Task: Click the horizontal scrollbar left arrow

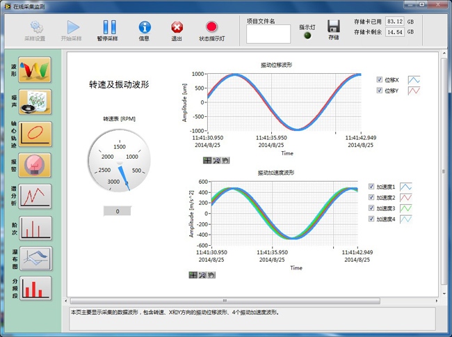Action: click(66, 301)
